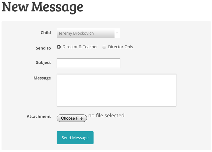Image resolution: width=212 pixels, height=152 pixels.
Task: Click the chevron arrow on Child selector
Action: (117, 33)
